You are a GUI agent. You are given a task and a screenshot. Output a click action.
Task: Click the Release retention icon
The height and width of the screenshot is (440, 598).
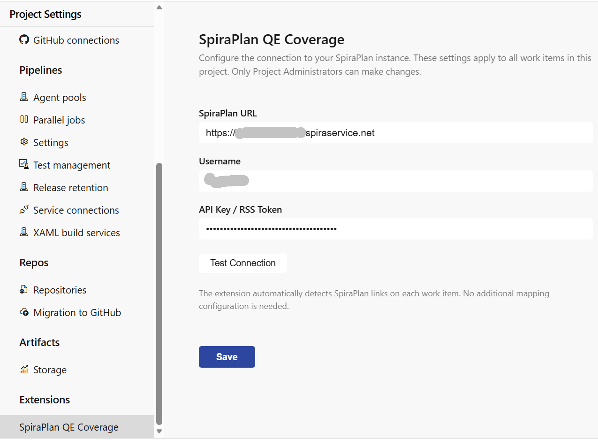24,187
